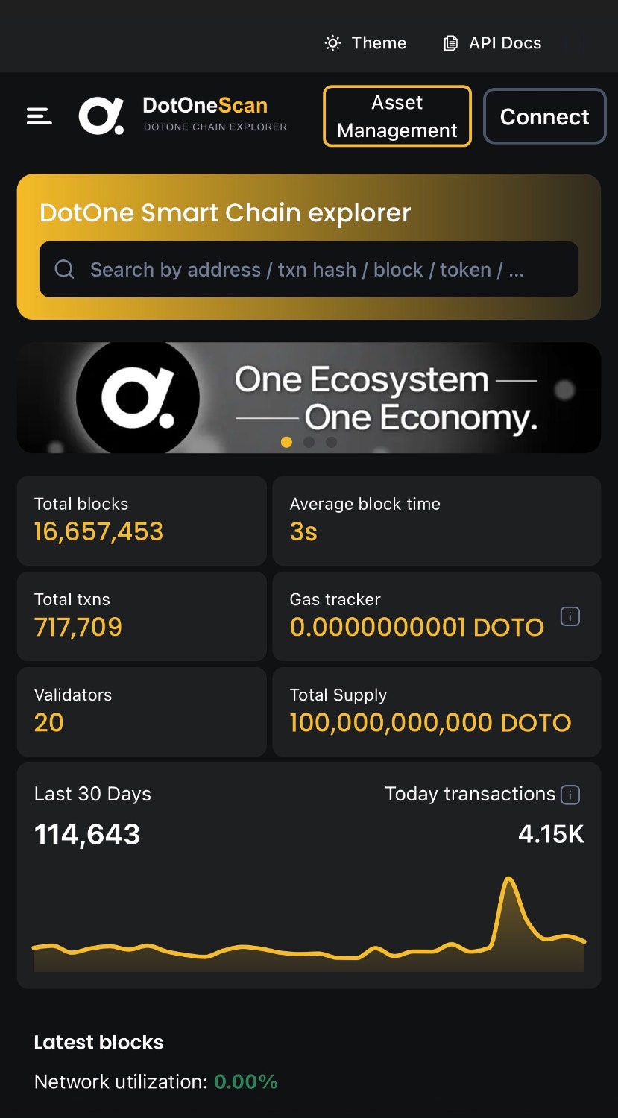
Task: Select the second banner carousel dot
Action: click(309, 442)
